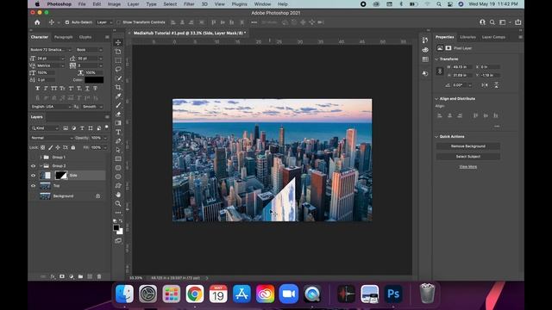The image size is (552, 310).
Task: Select the Rectangular Marquee tool
Action: (x=118, y=60)
